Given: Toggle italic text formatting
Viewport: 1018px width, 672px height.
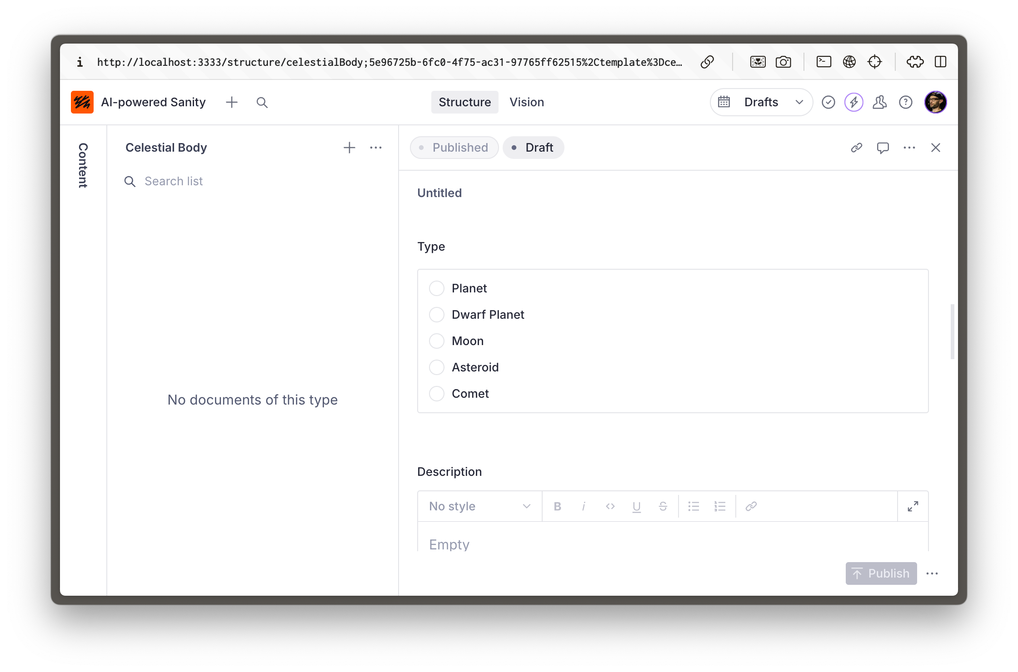Looking at the screenshot, I should 584,506.
